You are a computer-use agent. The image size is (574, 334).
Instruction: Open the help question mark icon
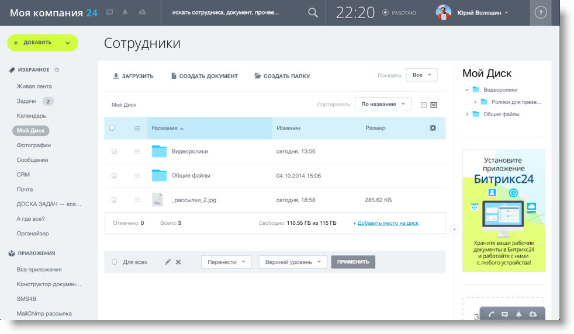point(541,13)
